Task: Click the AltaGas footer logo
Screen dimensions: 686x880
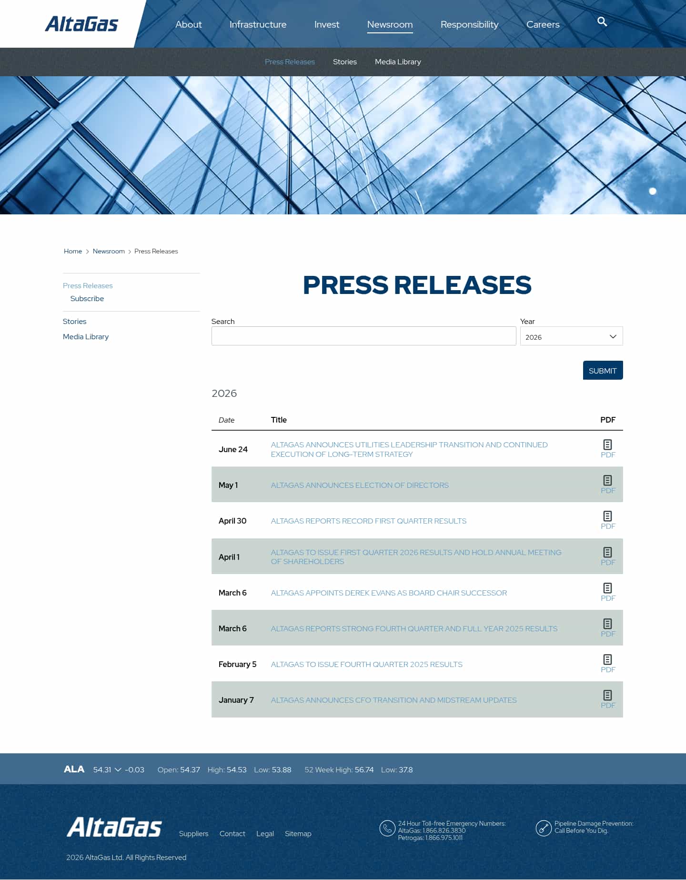Action: pyautogui.click(x=114, y=827)
